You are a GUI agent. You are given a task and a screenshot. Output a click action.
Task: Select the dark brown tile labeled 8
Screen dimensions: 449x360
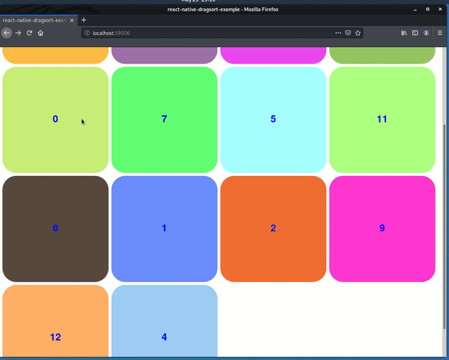click(55, 229)
